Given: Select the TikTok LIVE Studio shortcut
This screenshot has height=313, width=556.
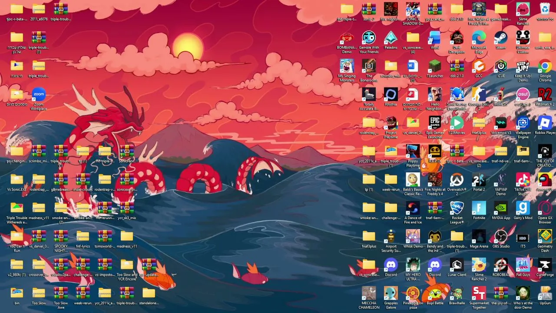Looking at the screenshot, I should tap(523, 180).
